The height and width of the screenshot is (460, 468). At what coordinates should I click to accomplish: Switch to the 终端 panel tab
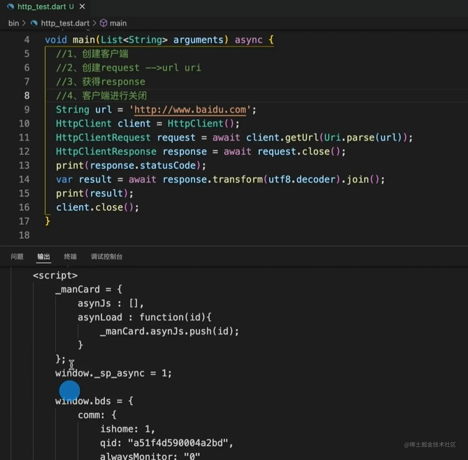click(70, 257)
